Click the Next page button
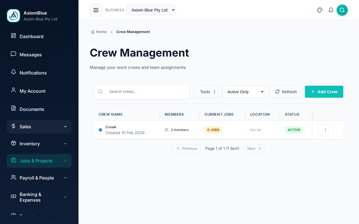 tap(255, 148)
